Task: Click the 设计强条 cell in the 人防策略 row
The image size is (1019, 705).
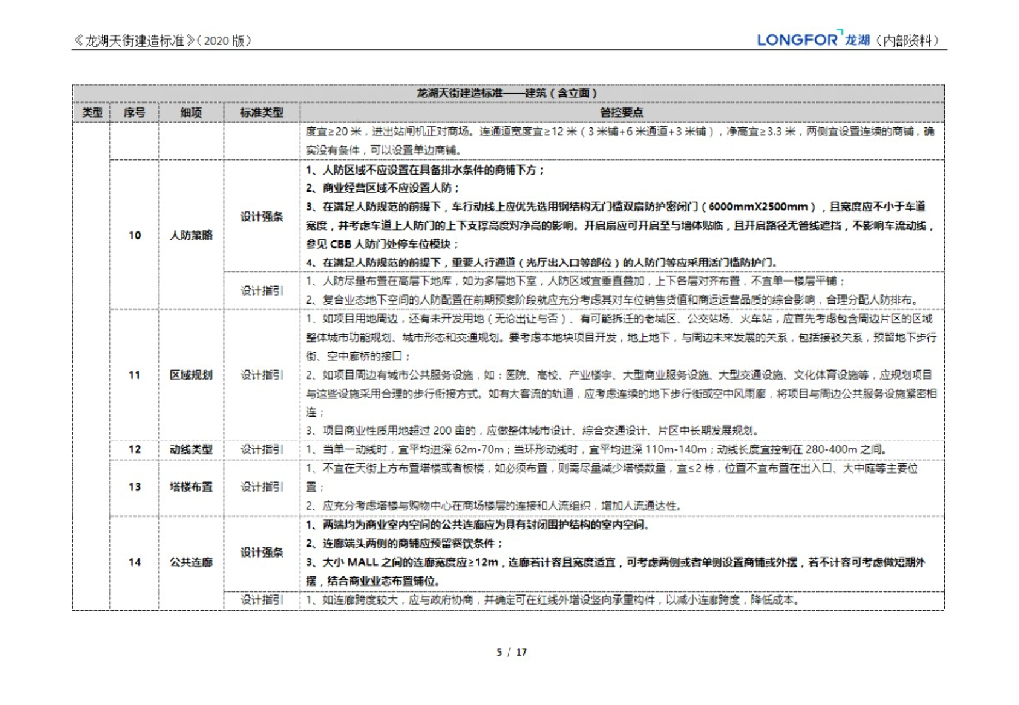Action: click(x=261, y=216)
